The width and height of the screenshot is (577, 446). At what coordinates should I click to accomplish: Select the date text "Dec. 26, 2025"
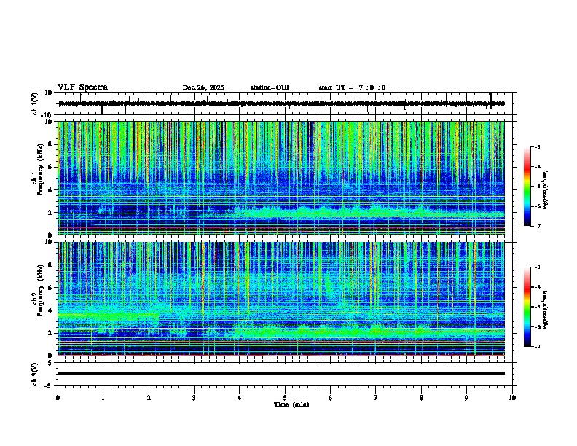click(203, 87)
